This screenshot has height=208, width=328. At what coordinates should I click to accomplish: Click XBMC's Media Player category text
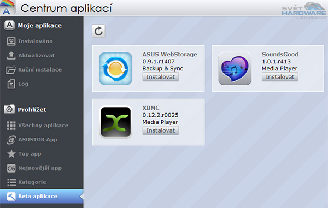160,122
